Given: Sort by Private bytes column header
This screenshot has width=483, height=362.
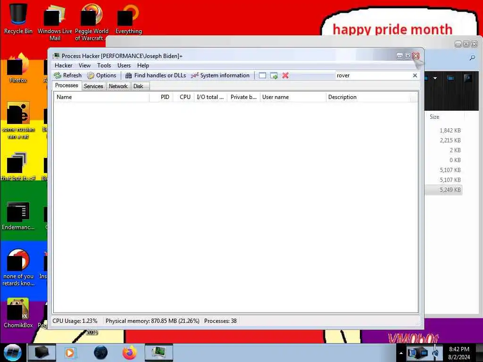Looking at the screenshot, I should point(244,97).
